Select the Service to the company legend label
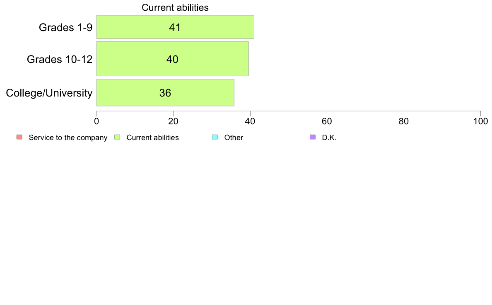 tap(68, 138)
